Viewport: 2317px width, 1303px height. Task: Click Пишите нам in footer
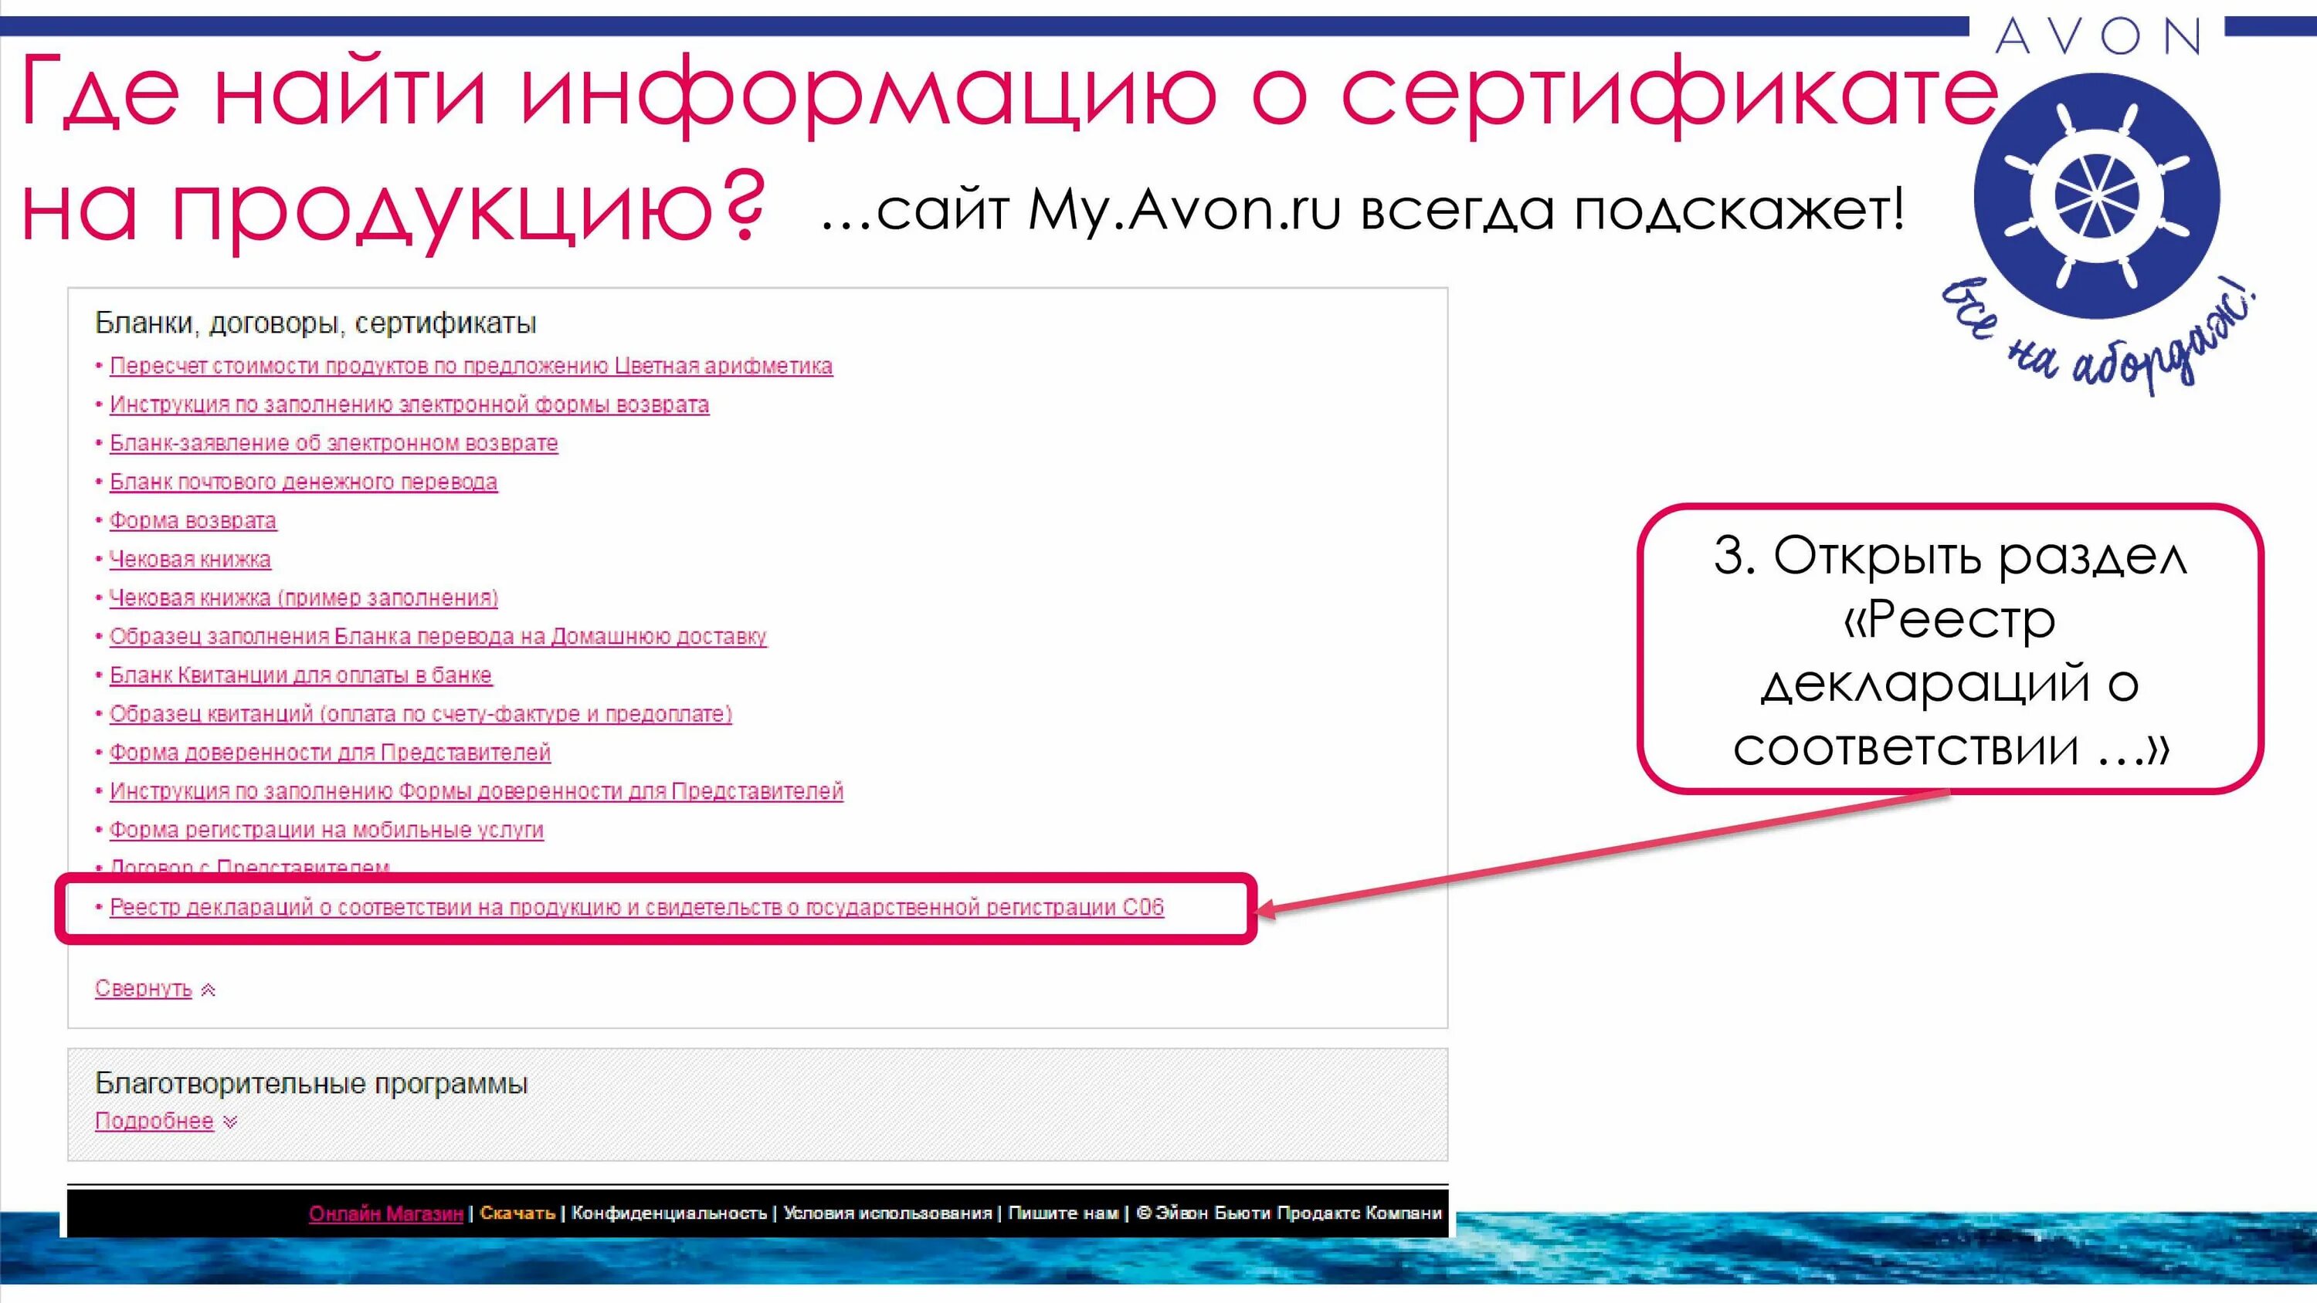click(1064, 1213)
